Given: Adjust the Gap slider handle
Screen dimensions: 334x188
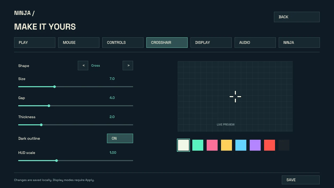Looking at the screenshot, I should (x=49, y=106).
